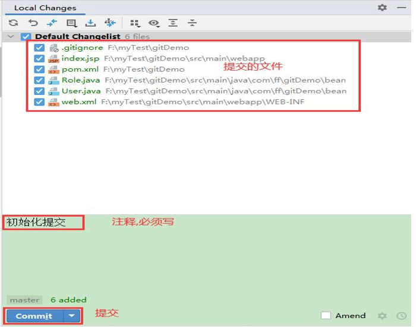Image resolution: width=416 pixels, height=327 pixels.
Task: Click the Expand All icon
Action: click(173, 23)
